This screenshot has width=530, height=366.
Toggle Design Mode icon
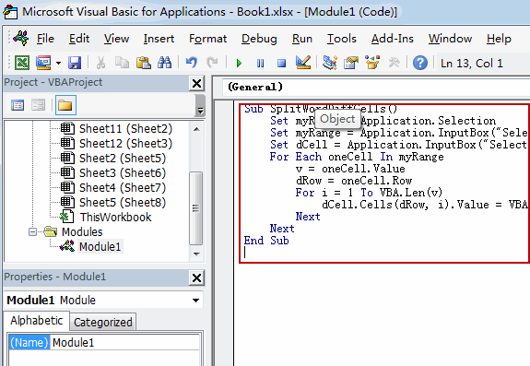coord(303,63)
